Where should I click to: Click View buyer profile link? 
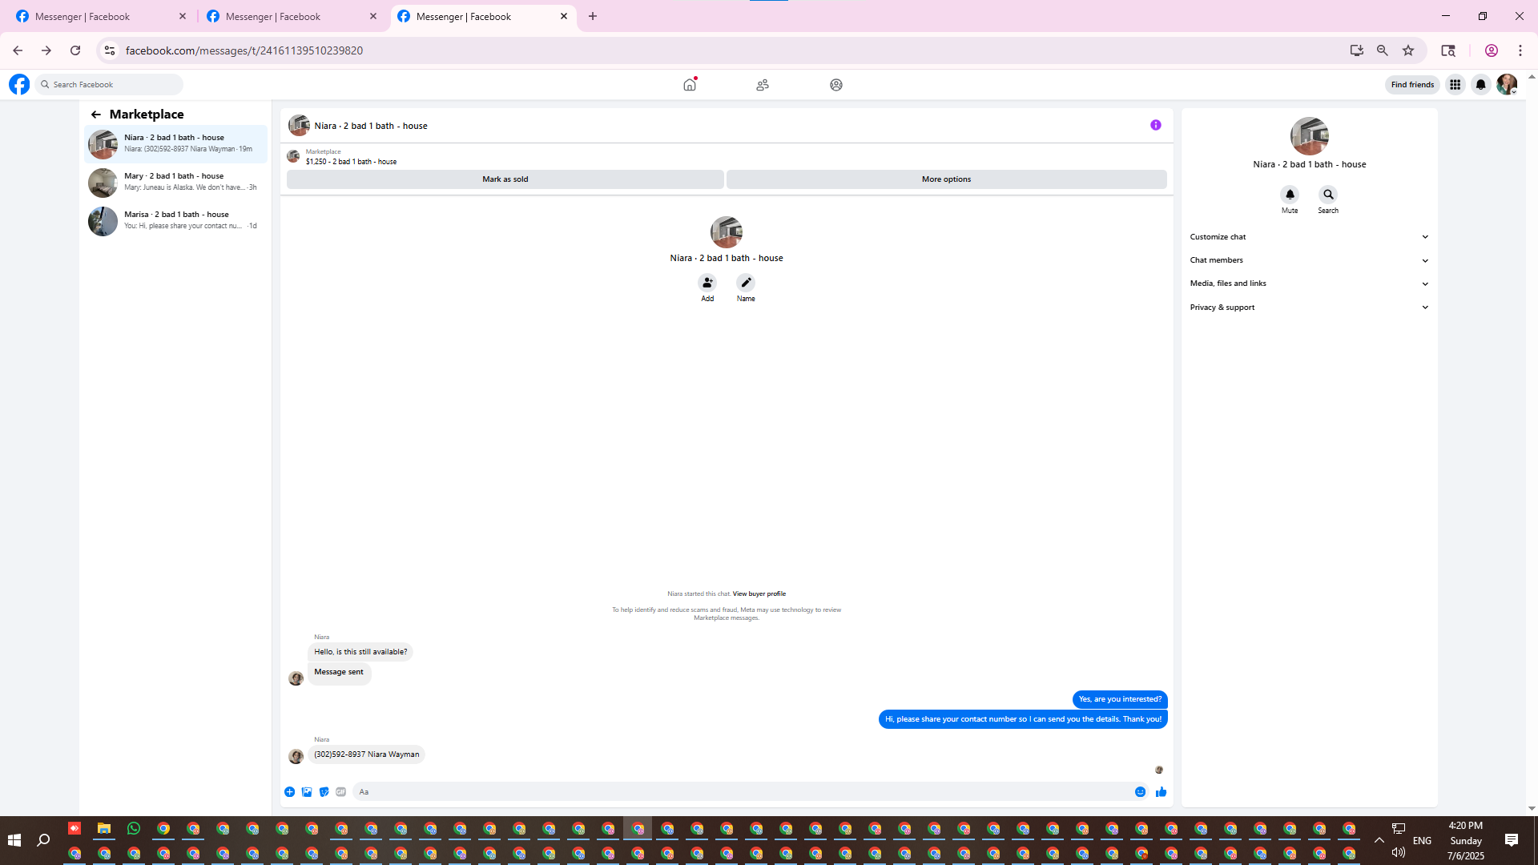[759, 594]
